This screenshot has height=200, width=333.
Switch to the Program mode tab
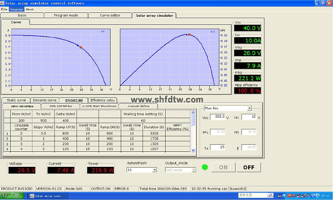66,15
